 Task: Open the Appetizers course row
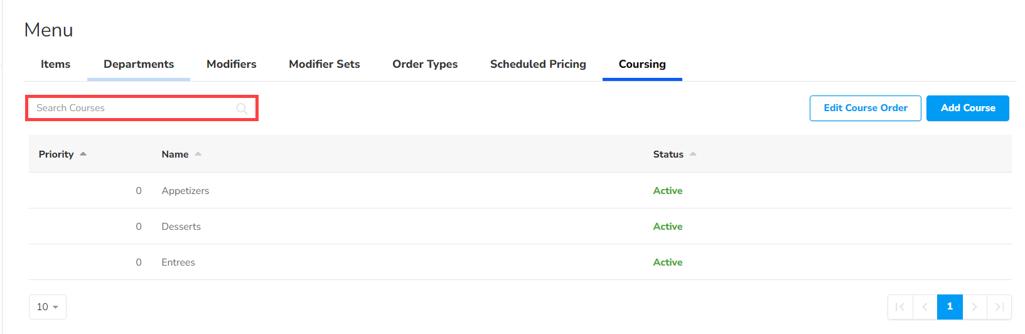pyautogui.click(x=185, y=191)
